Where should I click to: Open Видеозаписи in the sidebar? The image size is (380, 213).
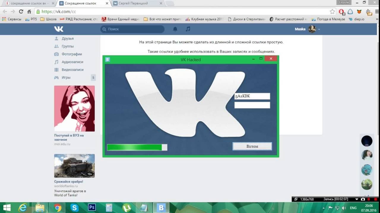pos(73,70)
